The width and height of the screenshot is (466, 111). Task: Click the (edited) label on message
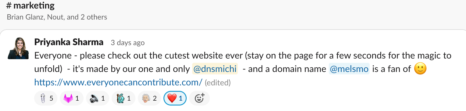217,83
